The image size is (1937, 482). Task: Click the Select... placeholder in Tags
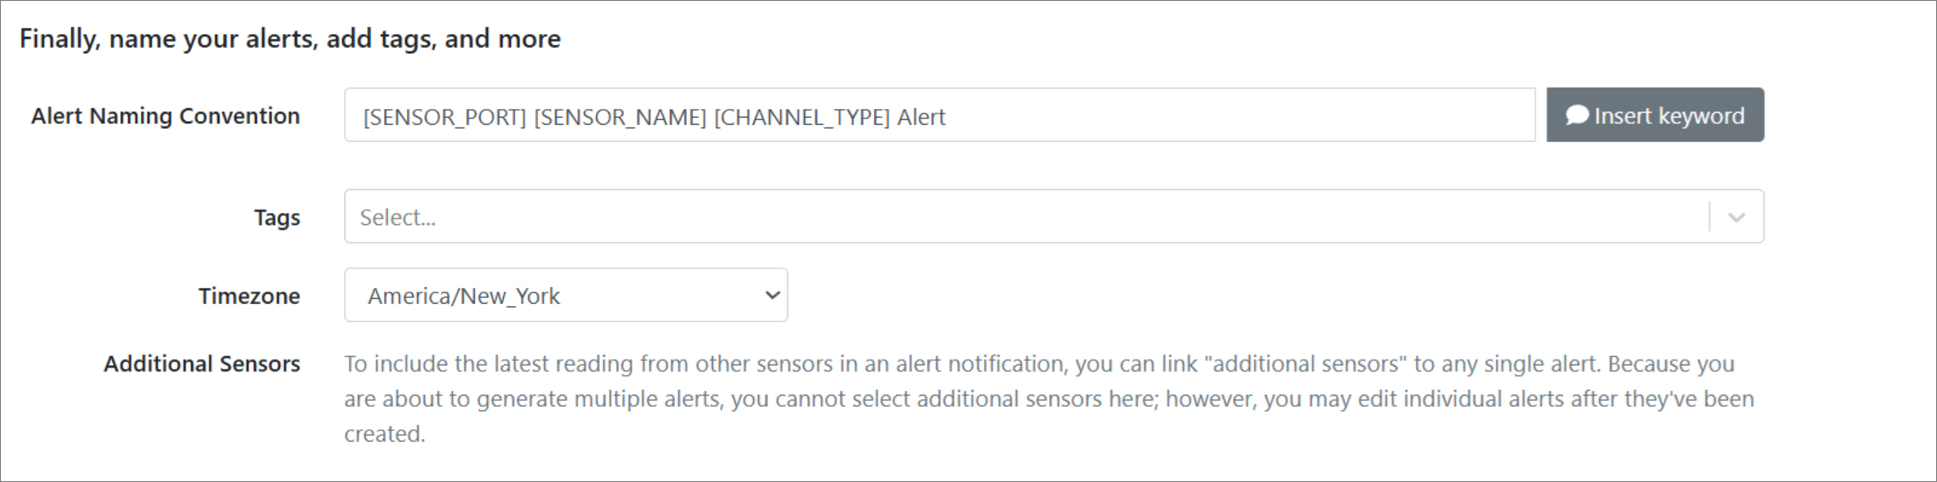tap(398, 218)
